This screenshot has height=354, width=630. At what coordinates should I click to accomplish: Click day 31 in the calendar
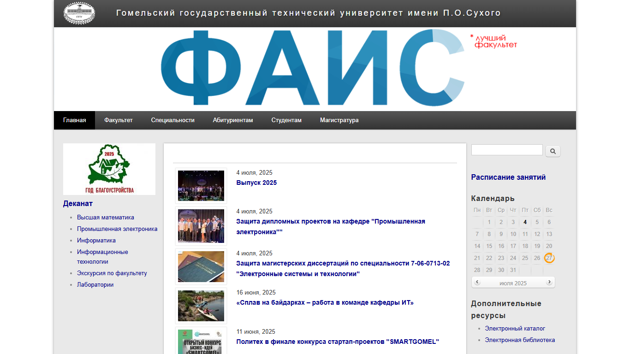pos(513,270)
